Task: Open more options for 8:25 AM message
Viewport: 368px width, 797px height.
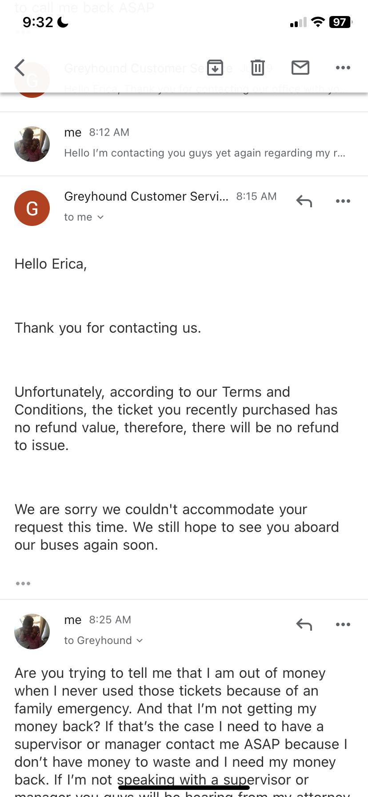Action: tap(343, 624)
